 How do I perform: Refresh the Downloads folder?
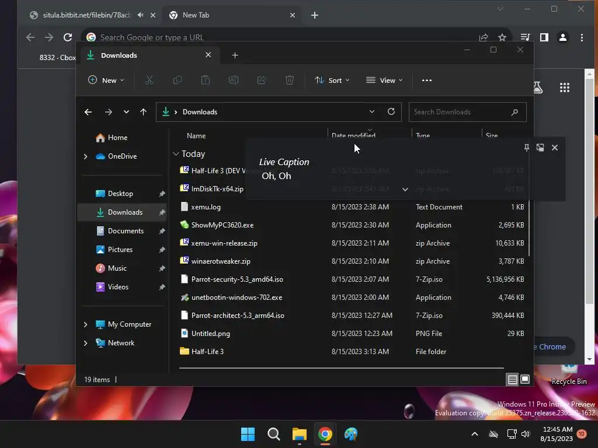391,111
